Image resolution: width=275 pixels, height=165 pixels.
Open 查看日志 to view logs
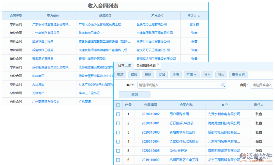[238, 75]
